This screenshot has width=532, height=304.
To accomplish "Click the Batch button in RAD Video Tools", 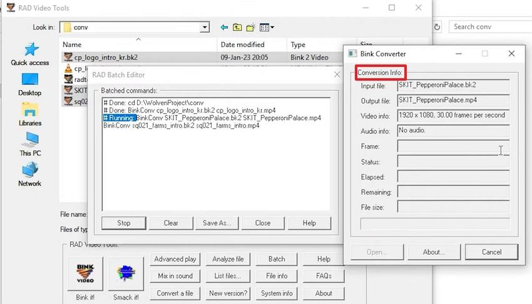I will click(277, 259).
